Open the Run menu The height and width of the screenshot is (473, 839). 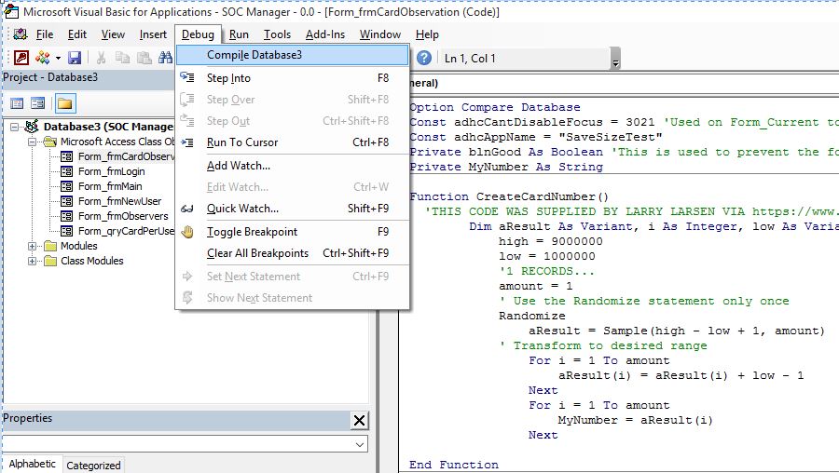click(x=239, y=34)
